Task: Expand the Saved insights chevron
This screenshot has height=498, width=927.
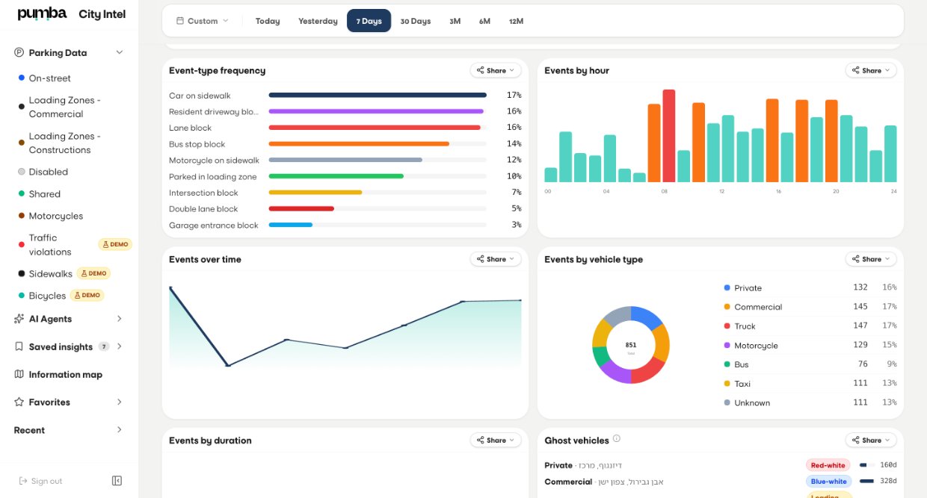Action: click(119, 346)
